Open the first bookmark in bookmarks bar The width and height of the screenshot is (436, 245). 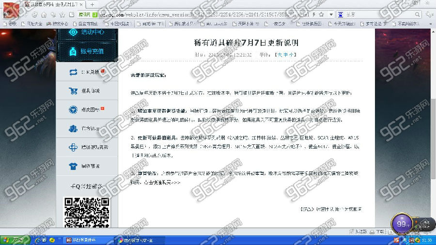point(10,23)
